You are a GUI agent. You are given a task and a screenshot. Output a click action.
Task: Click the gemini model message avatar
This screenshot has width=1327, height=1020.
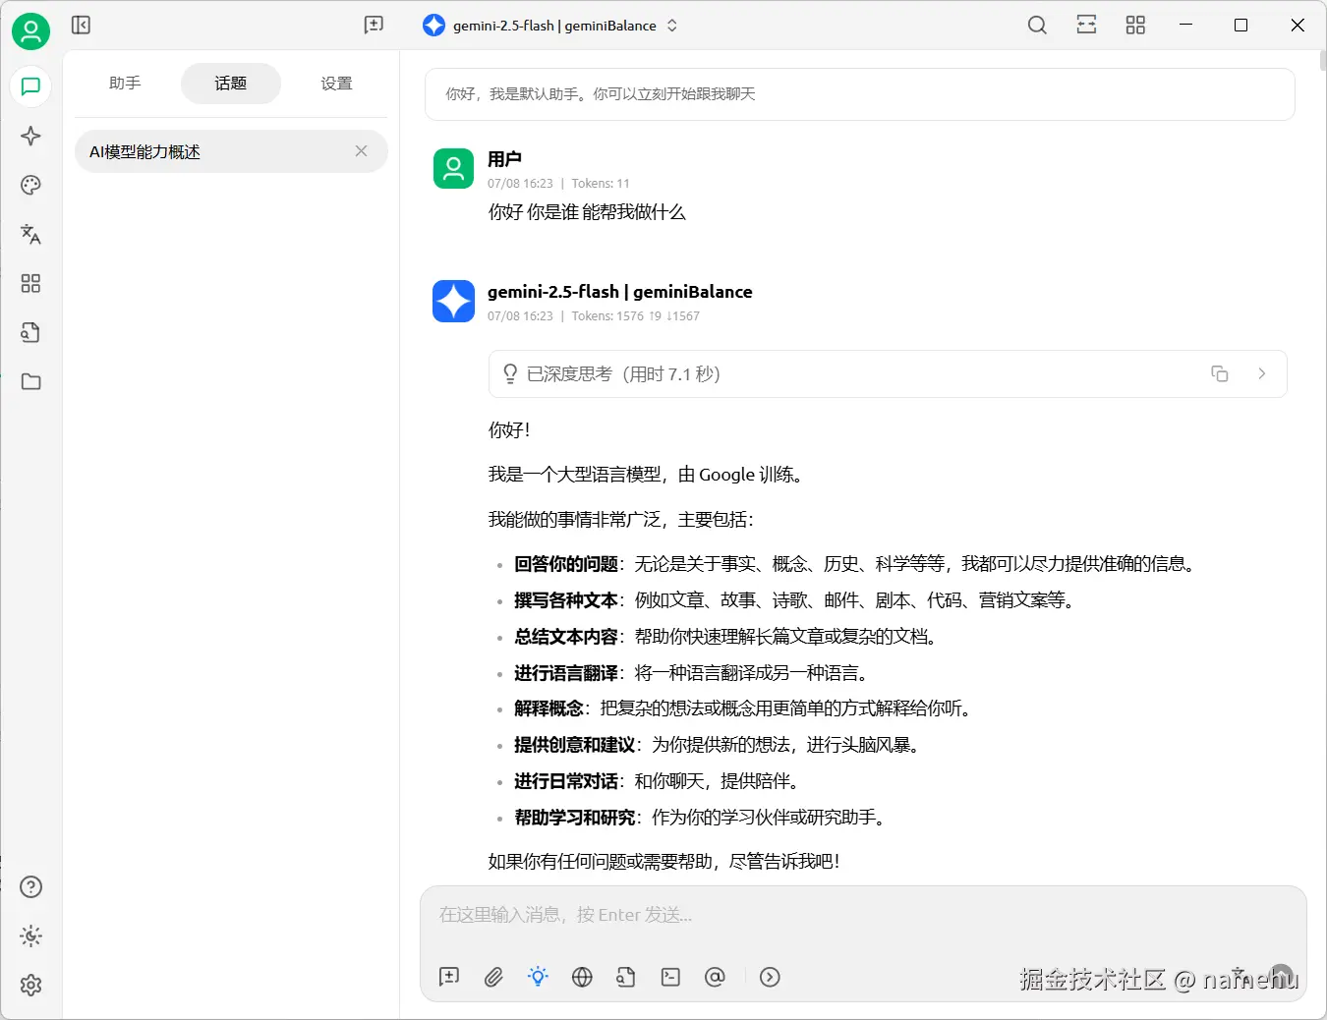(x=453, y=301)
